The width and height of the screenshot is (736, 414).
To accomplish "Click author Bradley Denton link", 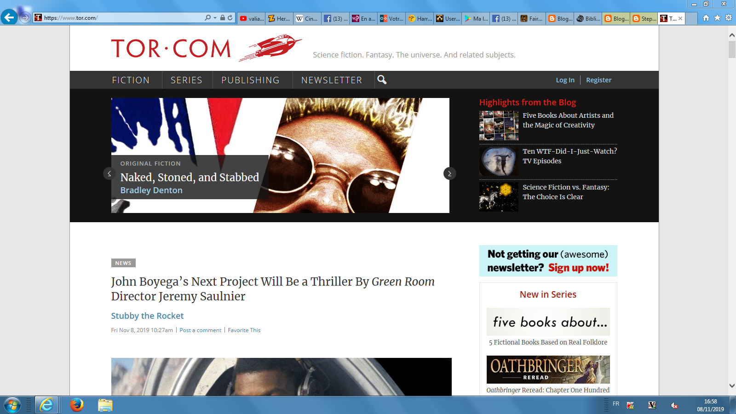I will pyautogui.click(x=151, y=190).
